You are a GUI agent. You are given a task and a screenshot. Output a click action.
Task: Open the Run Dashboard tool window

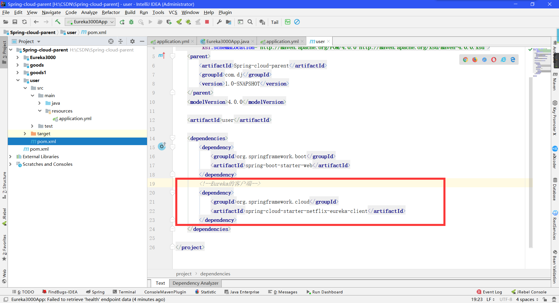click(325, 292)
